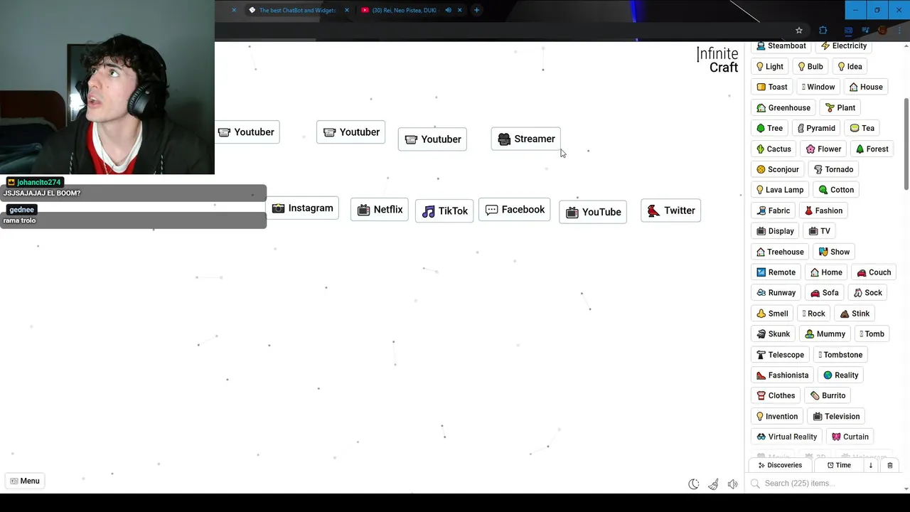This screenshot has width=910, height=512.
Task: Choose the Fabric item
Action: (x=773, y=210)
